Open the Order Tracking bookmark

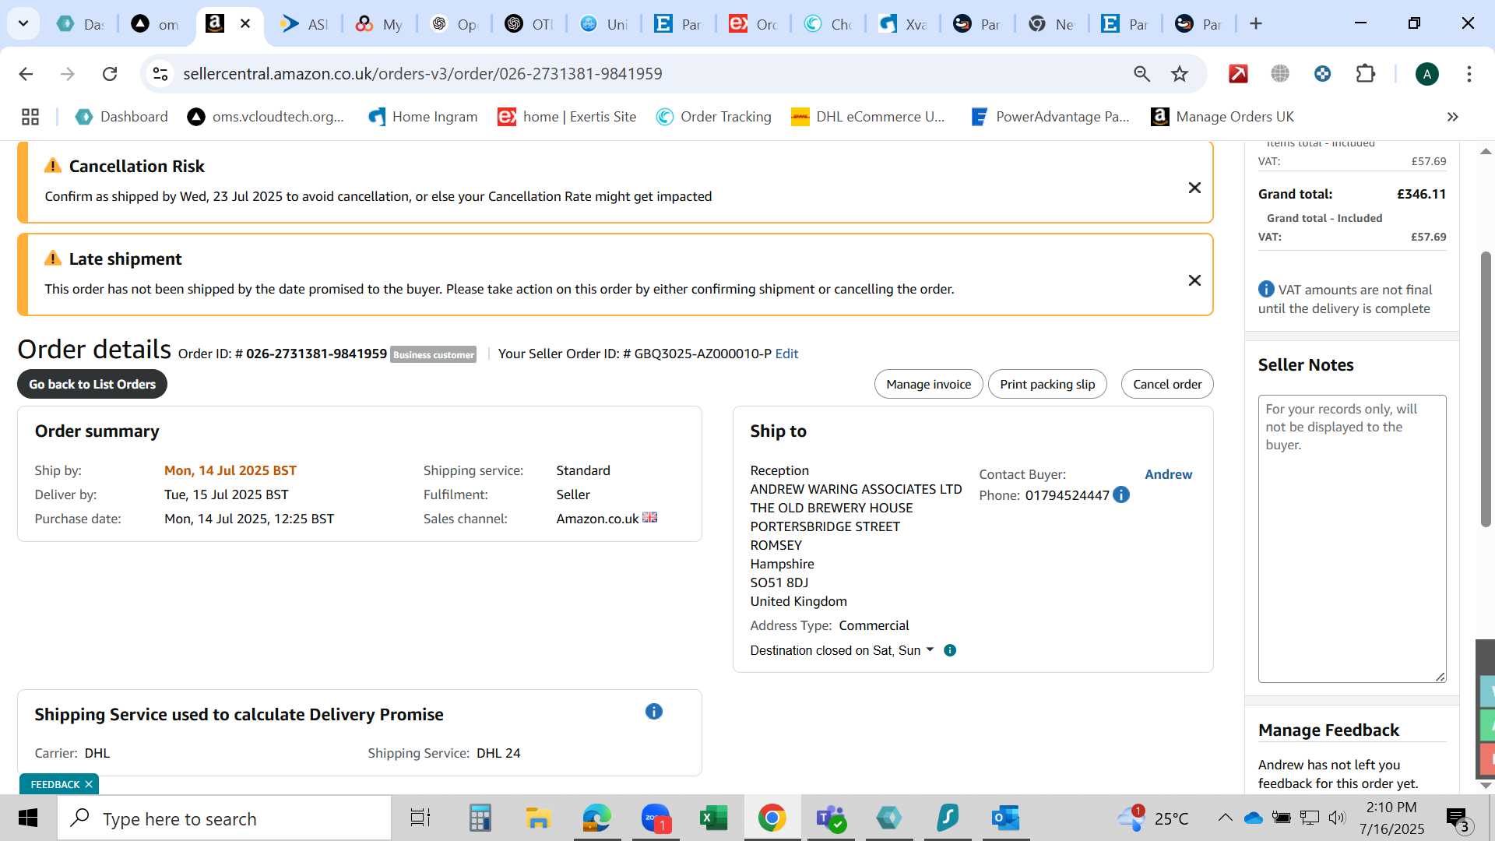tap(713, 117)
